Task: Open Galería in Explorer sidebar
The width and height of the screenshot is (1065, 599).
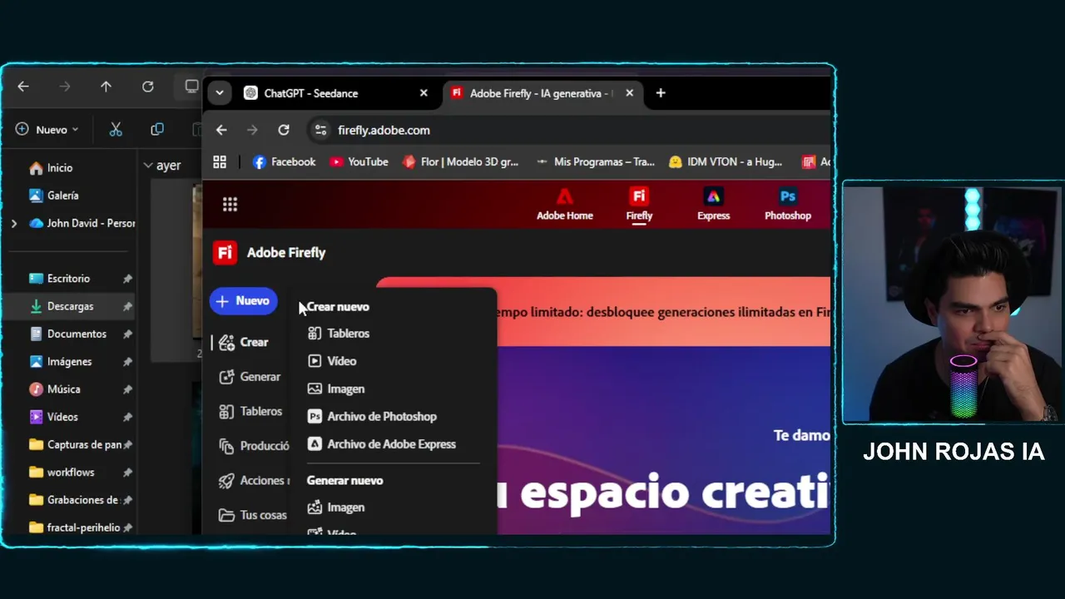Action: (53, 196)
